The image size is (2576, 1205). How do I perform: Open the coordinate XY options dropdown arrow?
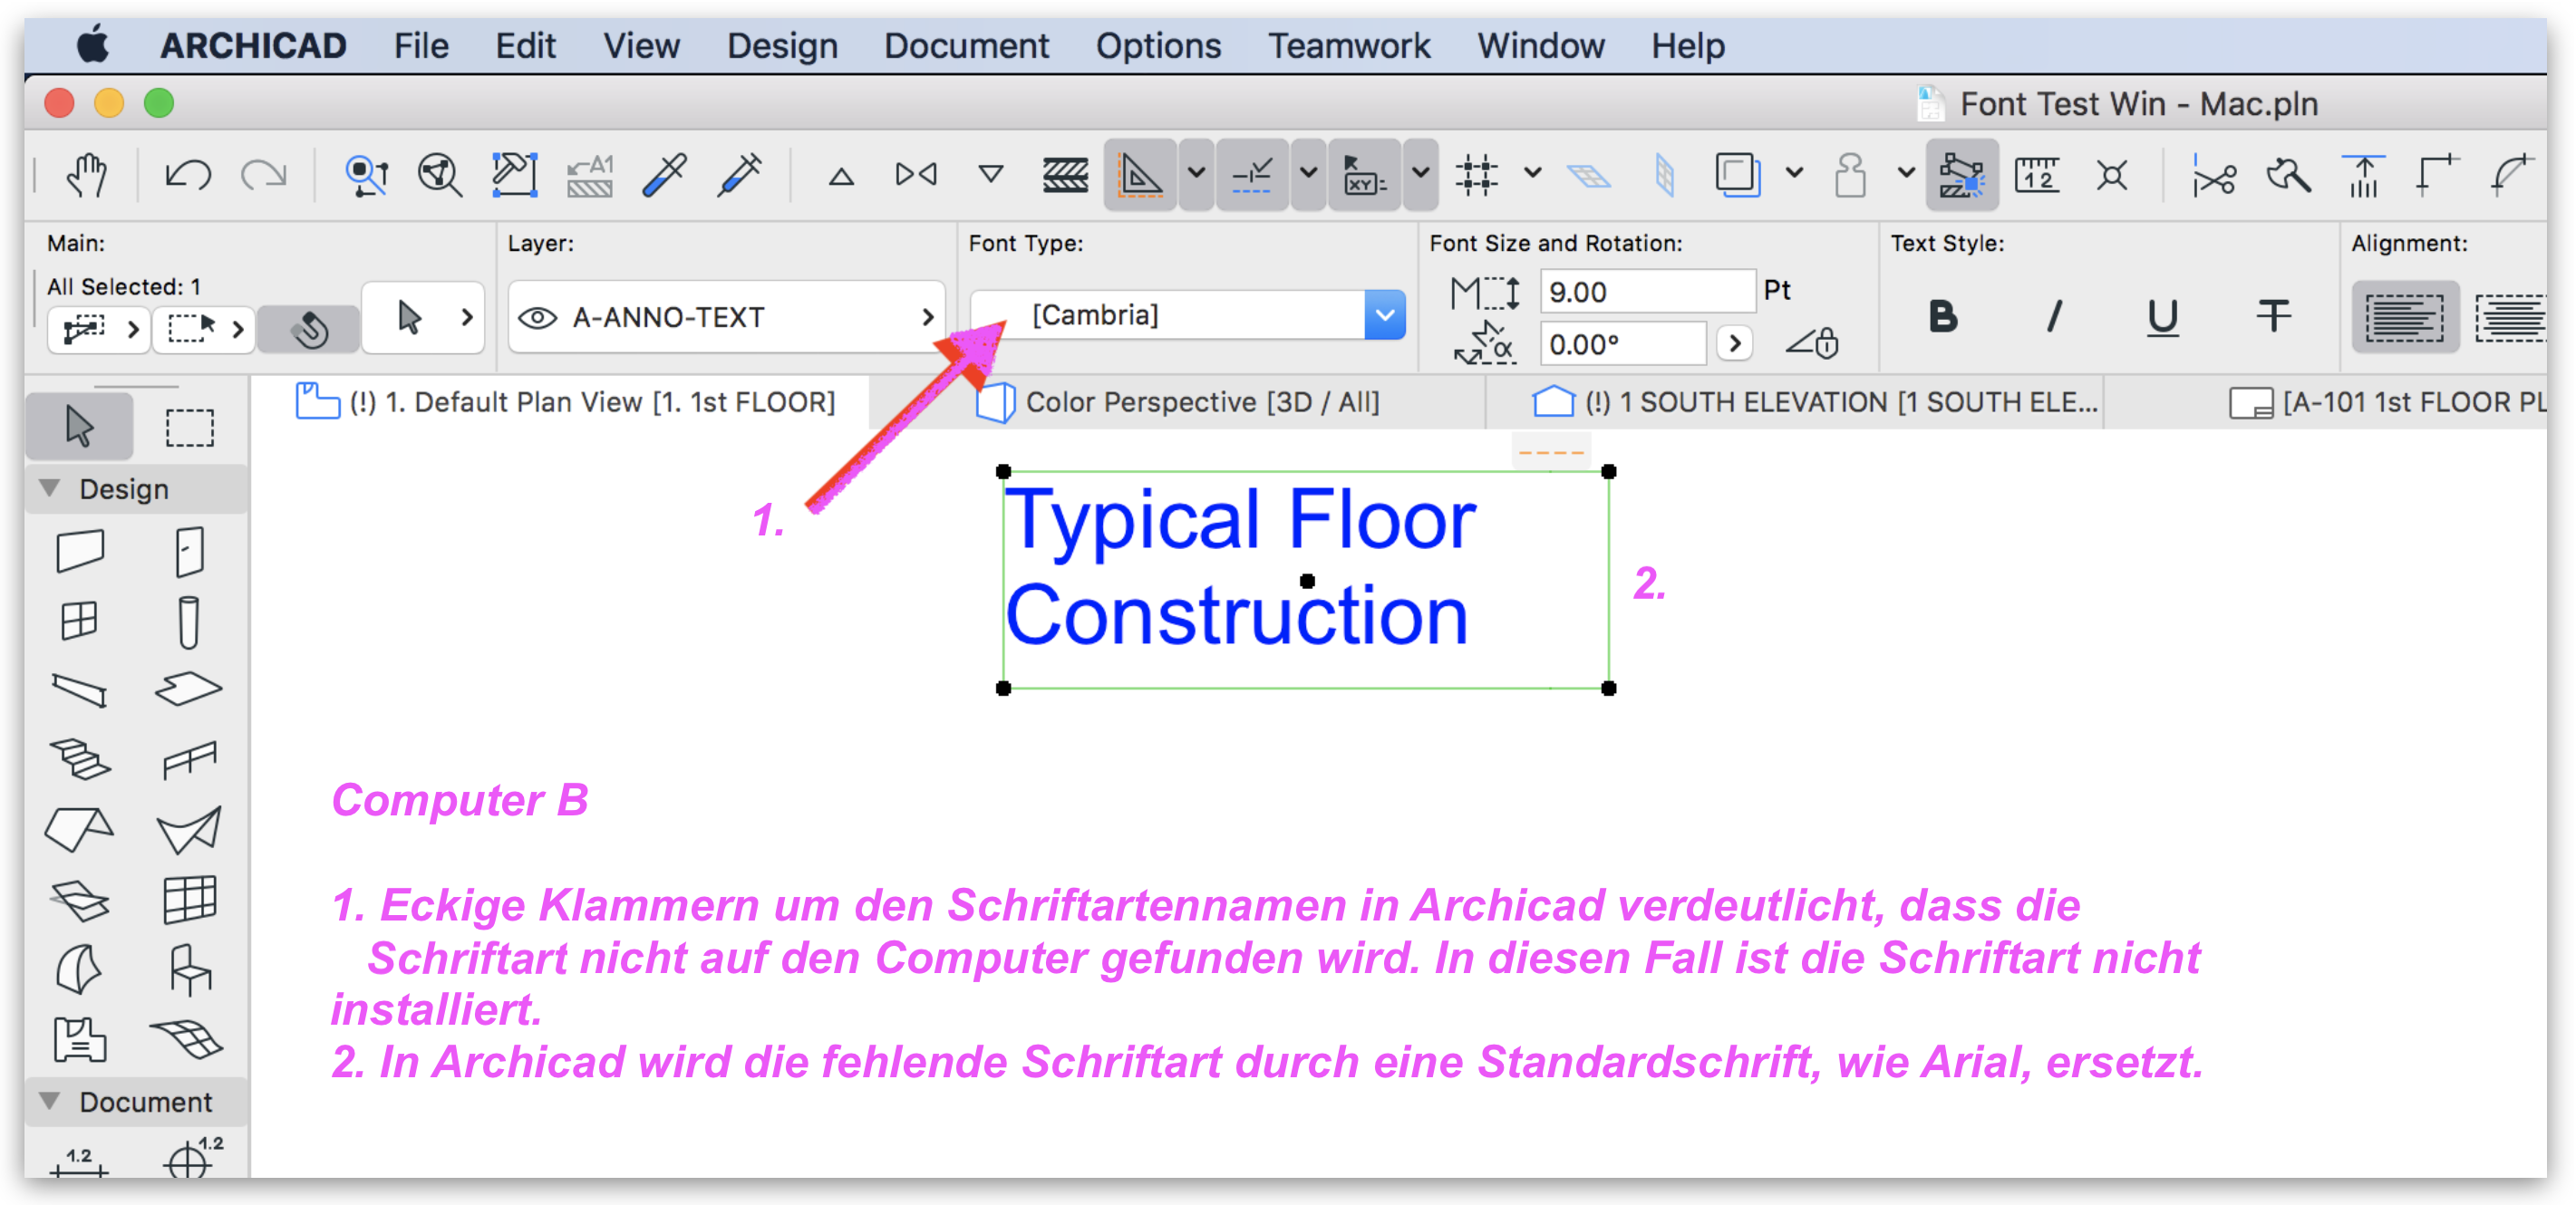[x=1420, y=175]
